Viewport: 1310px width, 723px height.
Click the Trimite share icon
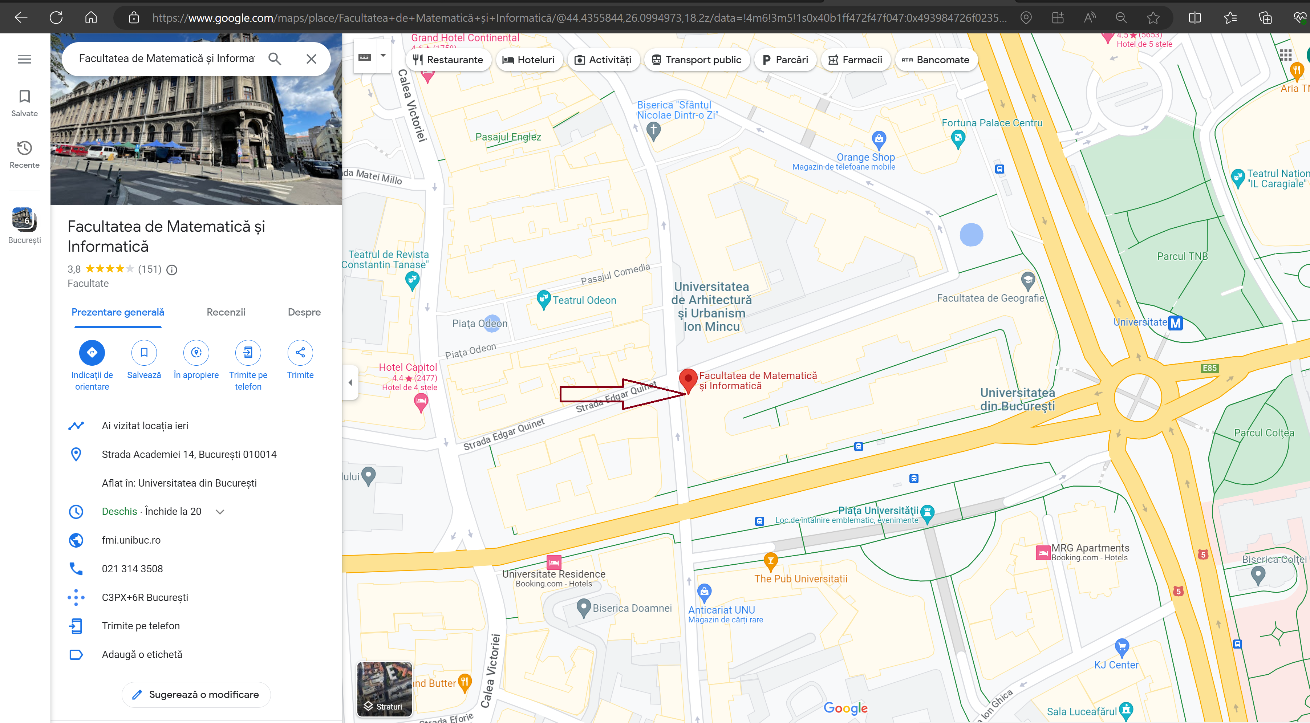[x=300, y=352]
